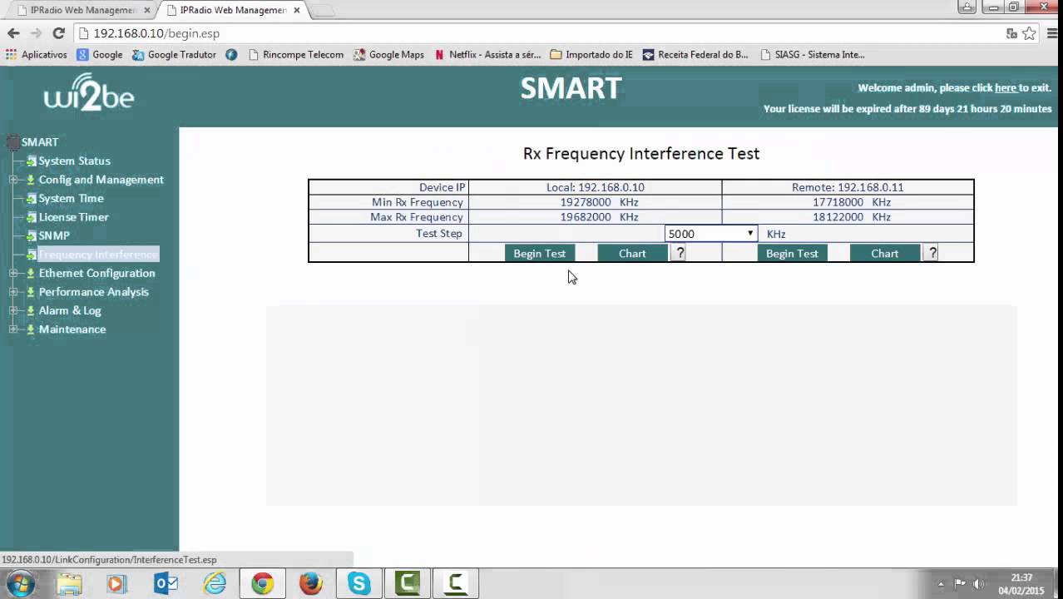Show Chart for Remote device
This screenshot has width=1063, height=599.
coord(885,253)
